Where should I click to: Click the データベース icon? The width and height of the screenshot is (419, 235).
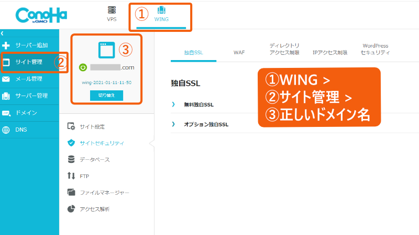[71, 159]
